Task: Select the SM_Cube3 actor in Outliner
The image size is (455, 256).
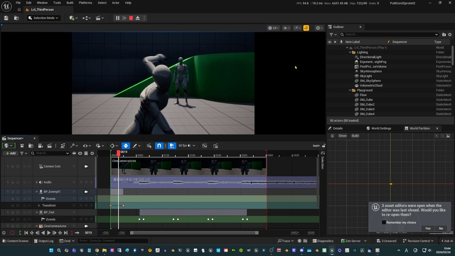Action: tap(367, 109)
